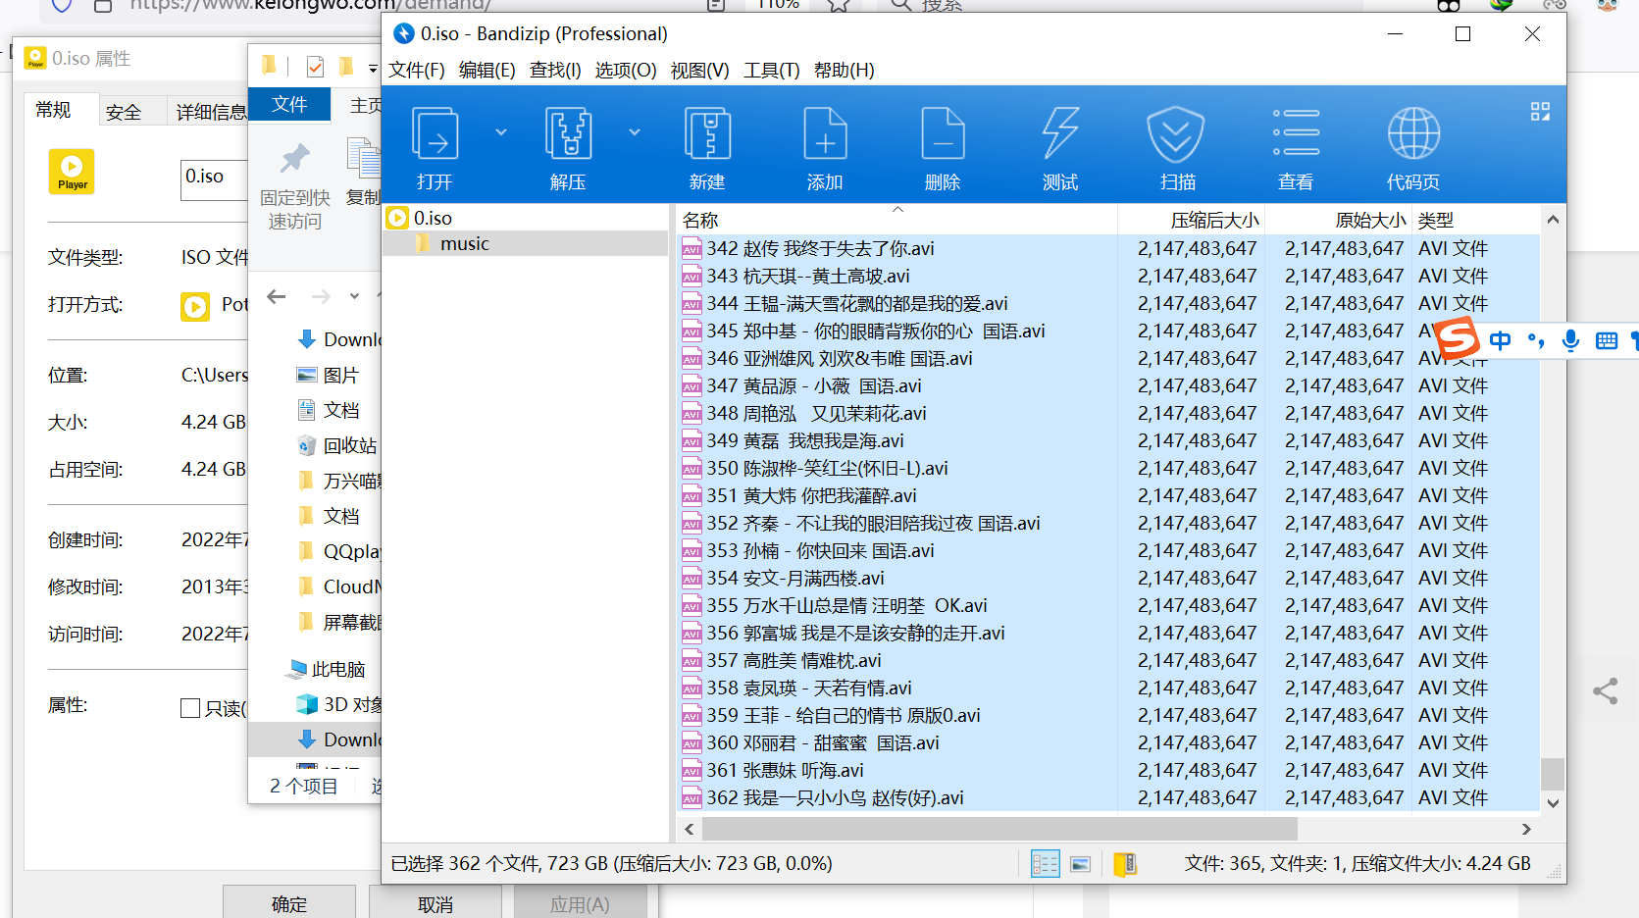Click horizontal scrollbar thumb in file list
The image size is (1639, 918).
point(999,829)
